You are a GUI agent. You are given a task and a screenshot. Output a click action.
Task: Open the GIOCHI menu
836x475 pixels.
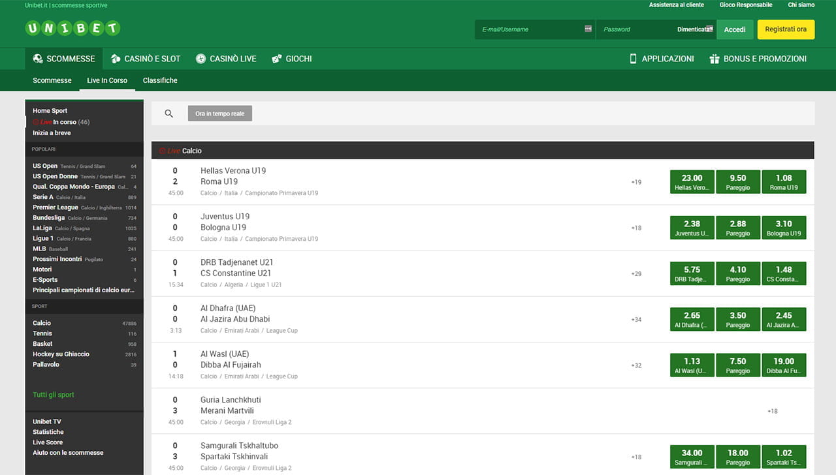click(292, 59)
